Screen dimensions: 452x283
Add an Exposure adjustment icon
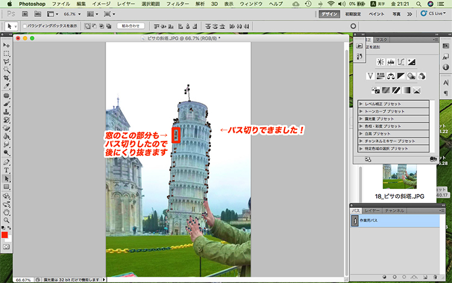coord(412,62)
